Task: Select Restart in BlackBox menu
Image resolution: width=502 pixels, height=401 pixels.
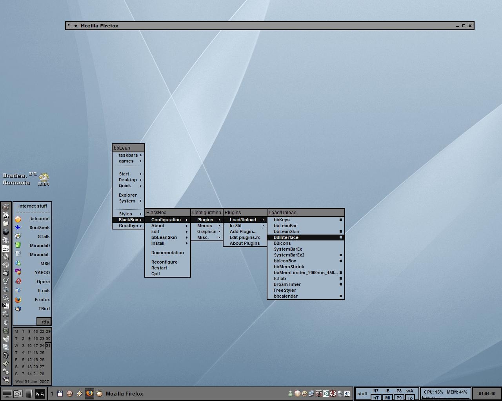Action: pos(167,268)
